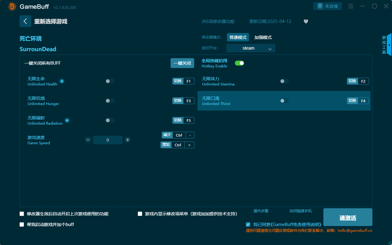Click the GameBuff flame logo icon
This screenshot has width=392, height=245.
tap(12, 6)
